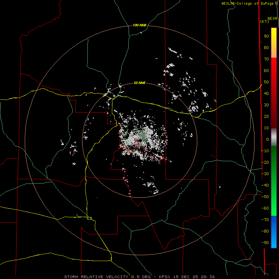
Task: Click the 90 value on velocity scale
Action: [266, 36]
